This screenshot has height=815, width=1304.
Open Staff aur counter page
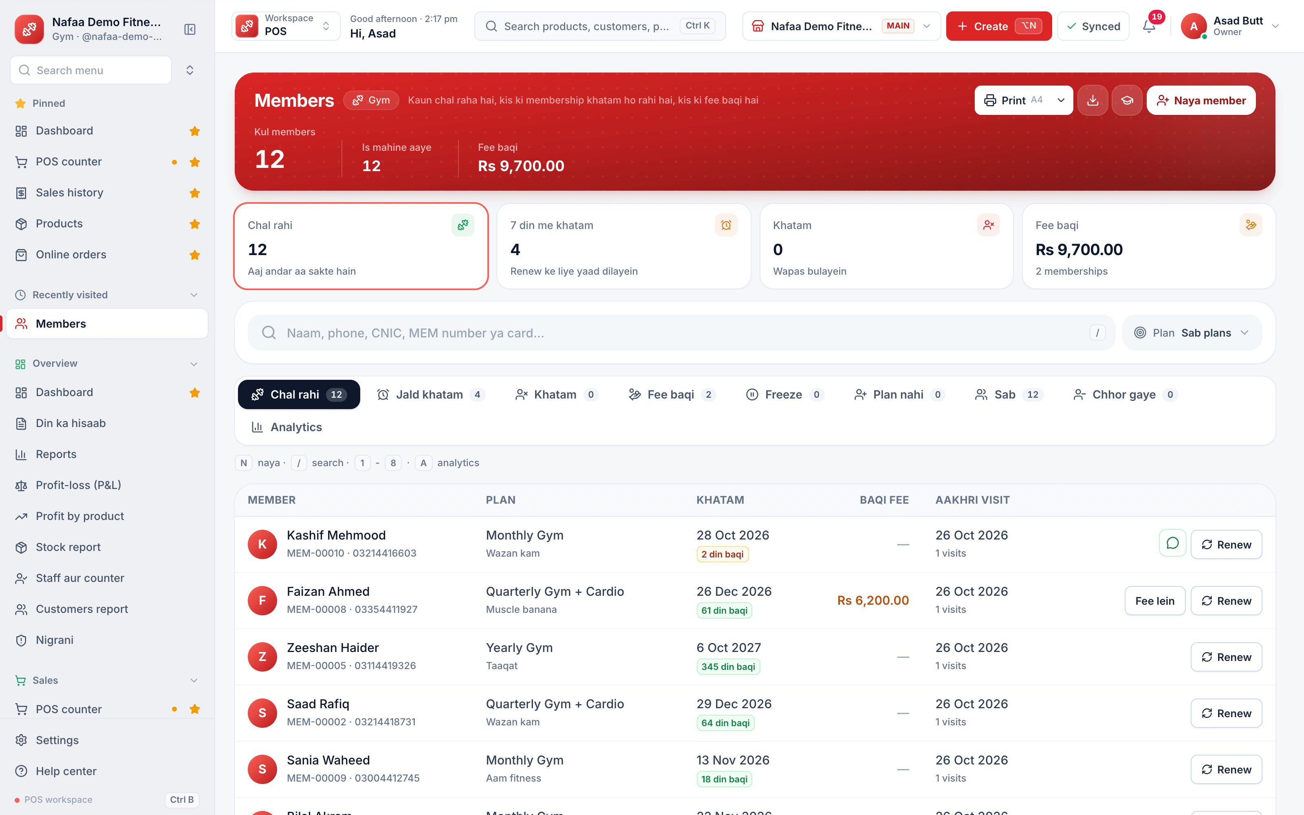[x=107, y=578]
